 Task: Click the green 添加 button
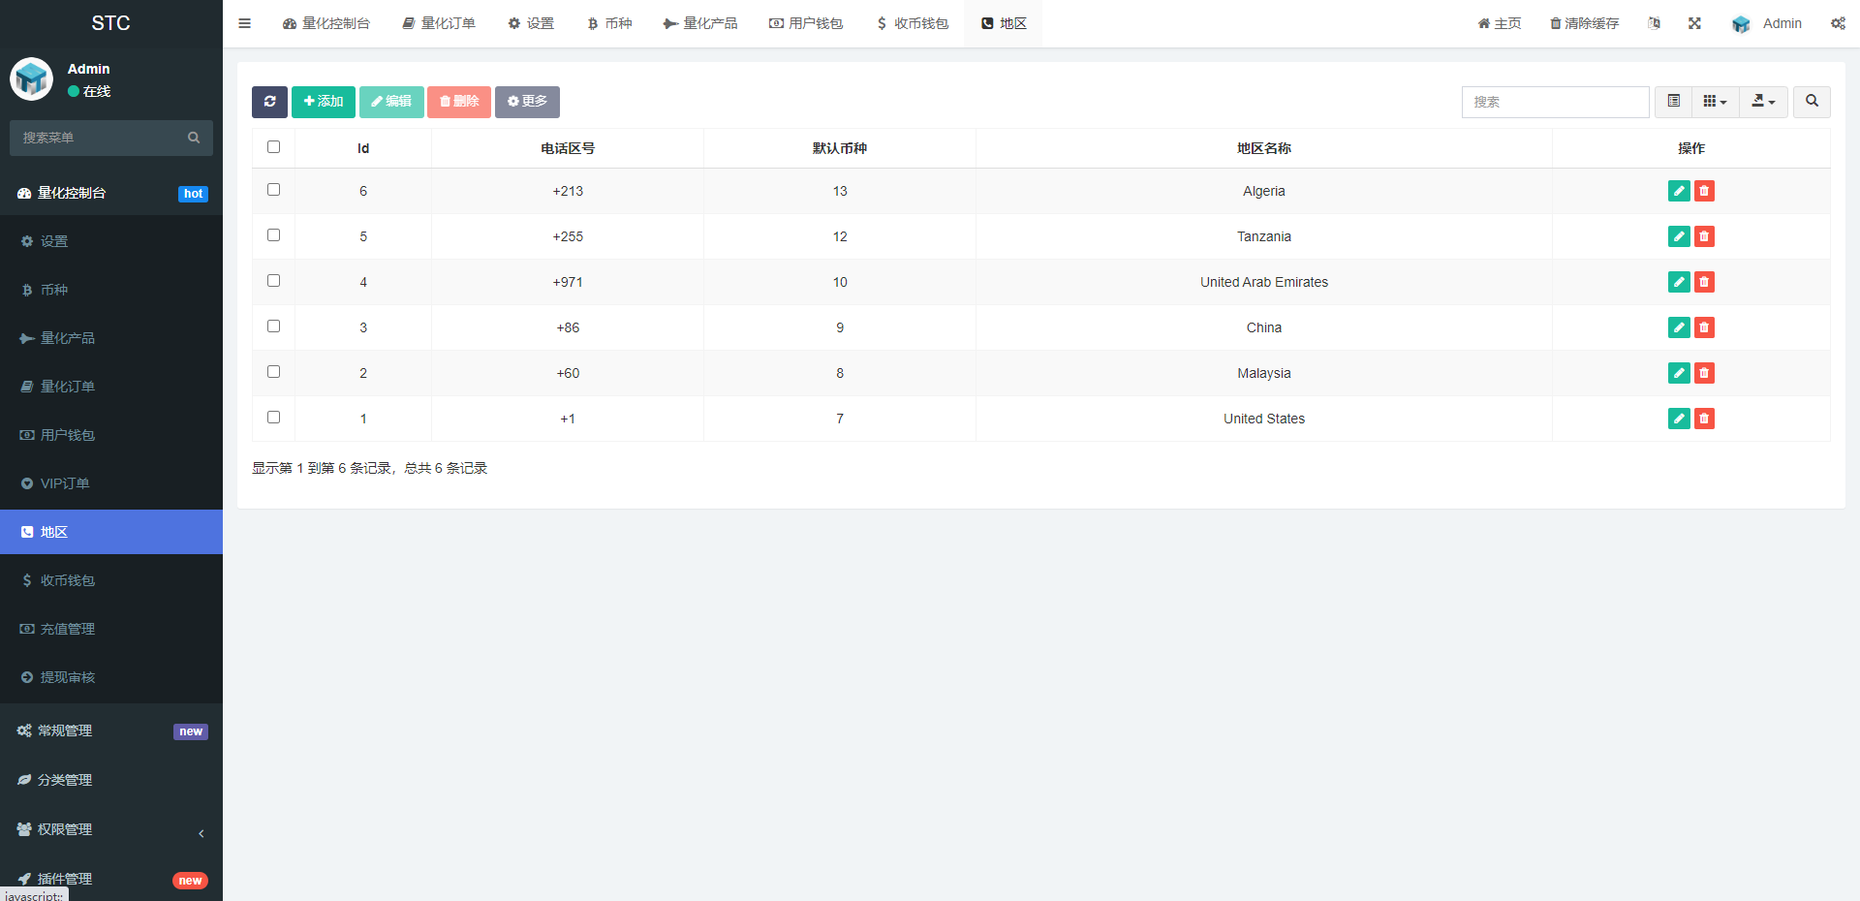coord(324,102)
